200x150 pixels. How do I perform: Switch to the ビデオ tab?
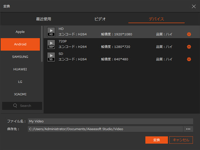tap(100, 19)
